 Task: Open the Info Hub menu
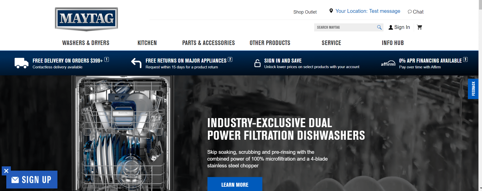(x=393, y=43)
